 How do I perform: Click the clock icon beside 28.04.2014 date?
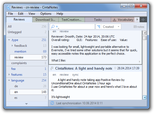pyautogui.click(x=115, y=68)
